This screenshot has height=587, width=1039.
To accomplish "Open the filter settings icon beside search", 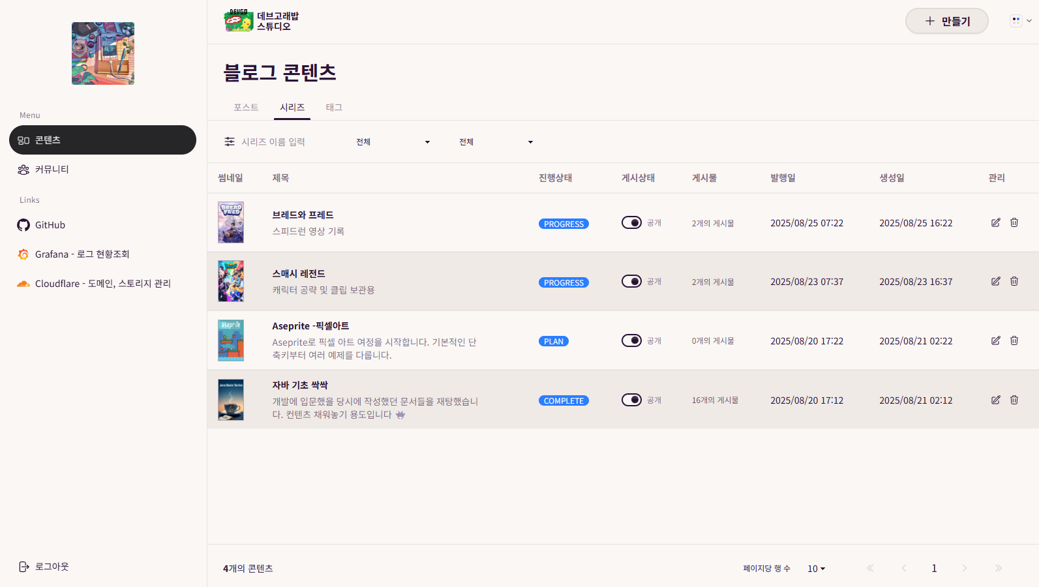I will point(230,142).
